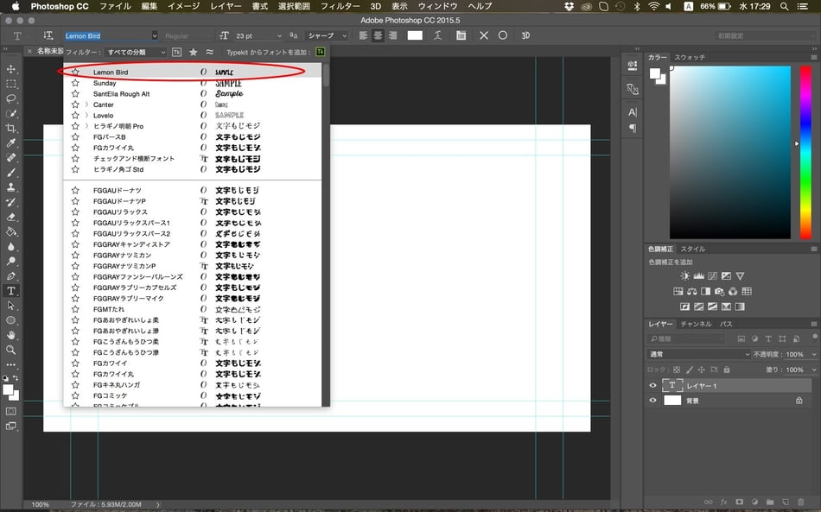
Task: Select the Crop tool
Action: pos(11,128)
